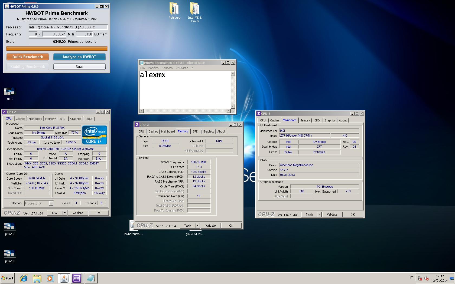This screenshot has width=455, height=284.
Task: Switch to the Notepad taskbar item
Action: point(91,278)
